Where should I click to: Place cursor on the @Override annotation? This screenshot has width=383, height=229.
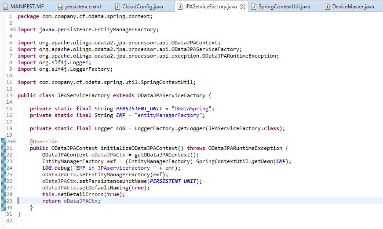(44, 142)
